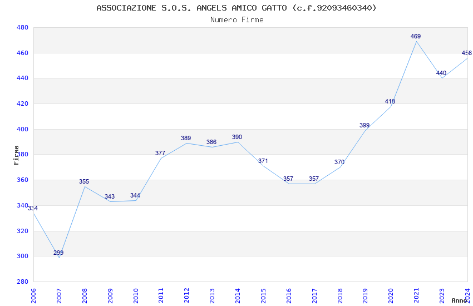Image resolution: width=473 pixels, height=306 pixels.
Task: Click the 2023 x-axis year label
Action: (442, 295)
